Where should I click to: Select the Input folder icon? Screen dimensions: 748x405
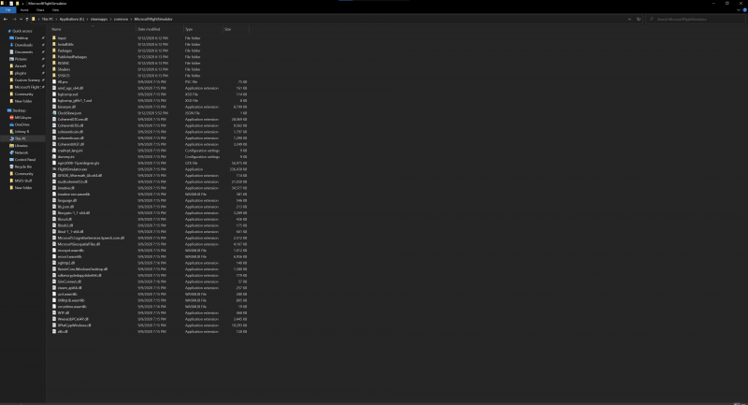(x=54, y=37)
